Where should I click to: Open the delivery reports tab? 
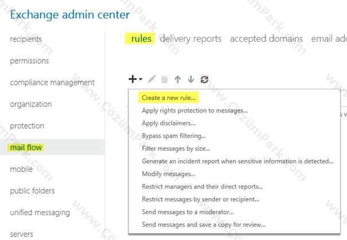[x=190, y=39]
